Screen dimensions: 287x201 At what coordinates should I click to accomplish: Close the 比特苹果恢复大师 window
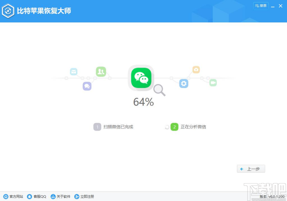click(x=281, y=6)
